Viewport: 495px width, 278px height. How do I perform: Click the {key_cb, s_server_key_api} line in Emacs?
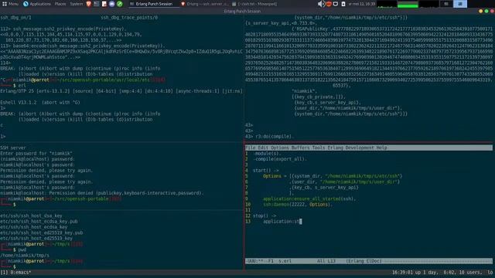tap(325, 188)
